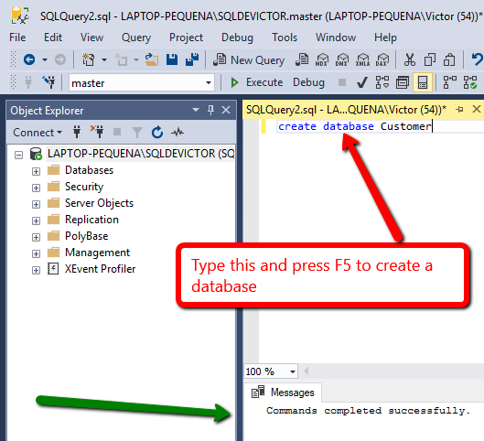Expand the Server Objects folder
Viewport: 484px width, 441px height.
(x=36, y=204)
